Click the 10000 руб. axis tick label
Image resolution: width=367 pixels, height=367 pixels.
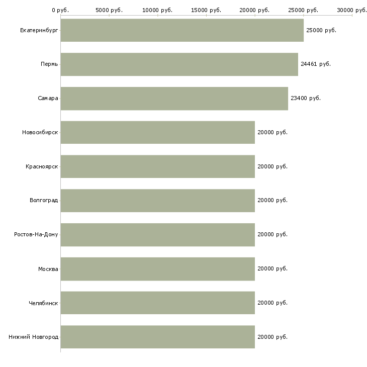tap(157, 10)
